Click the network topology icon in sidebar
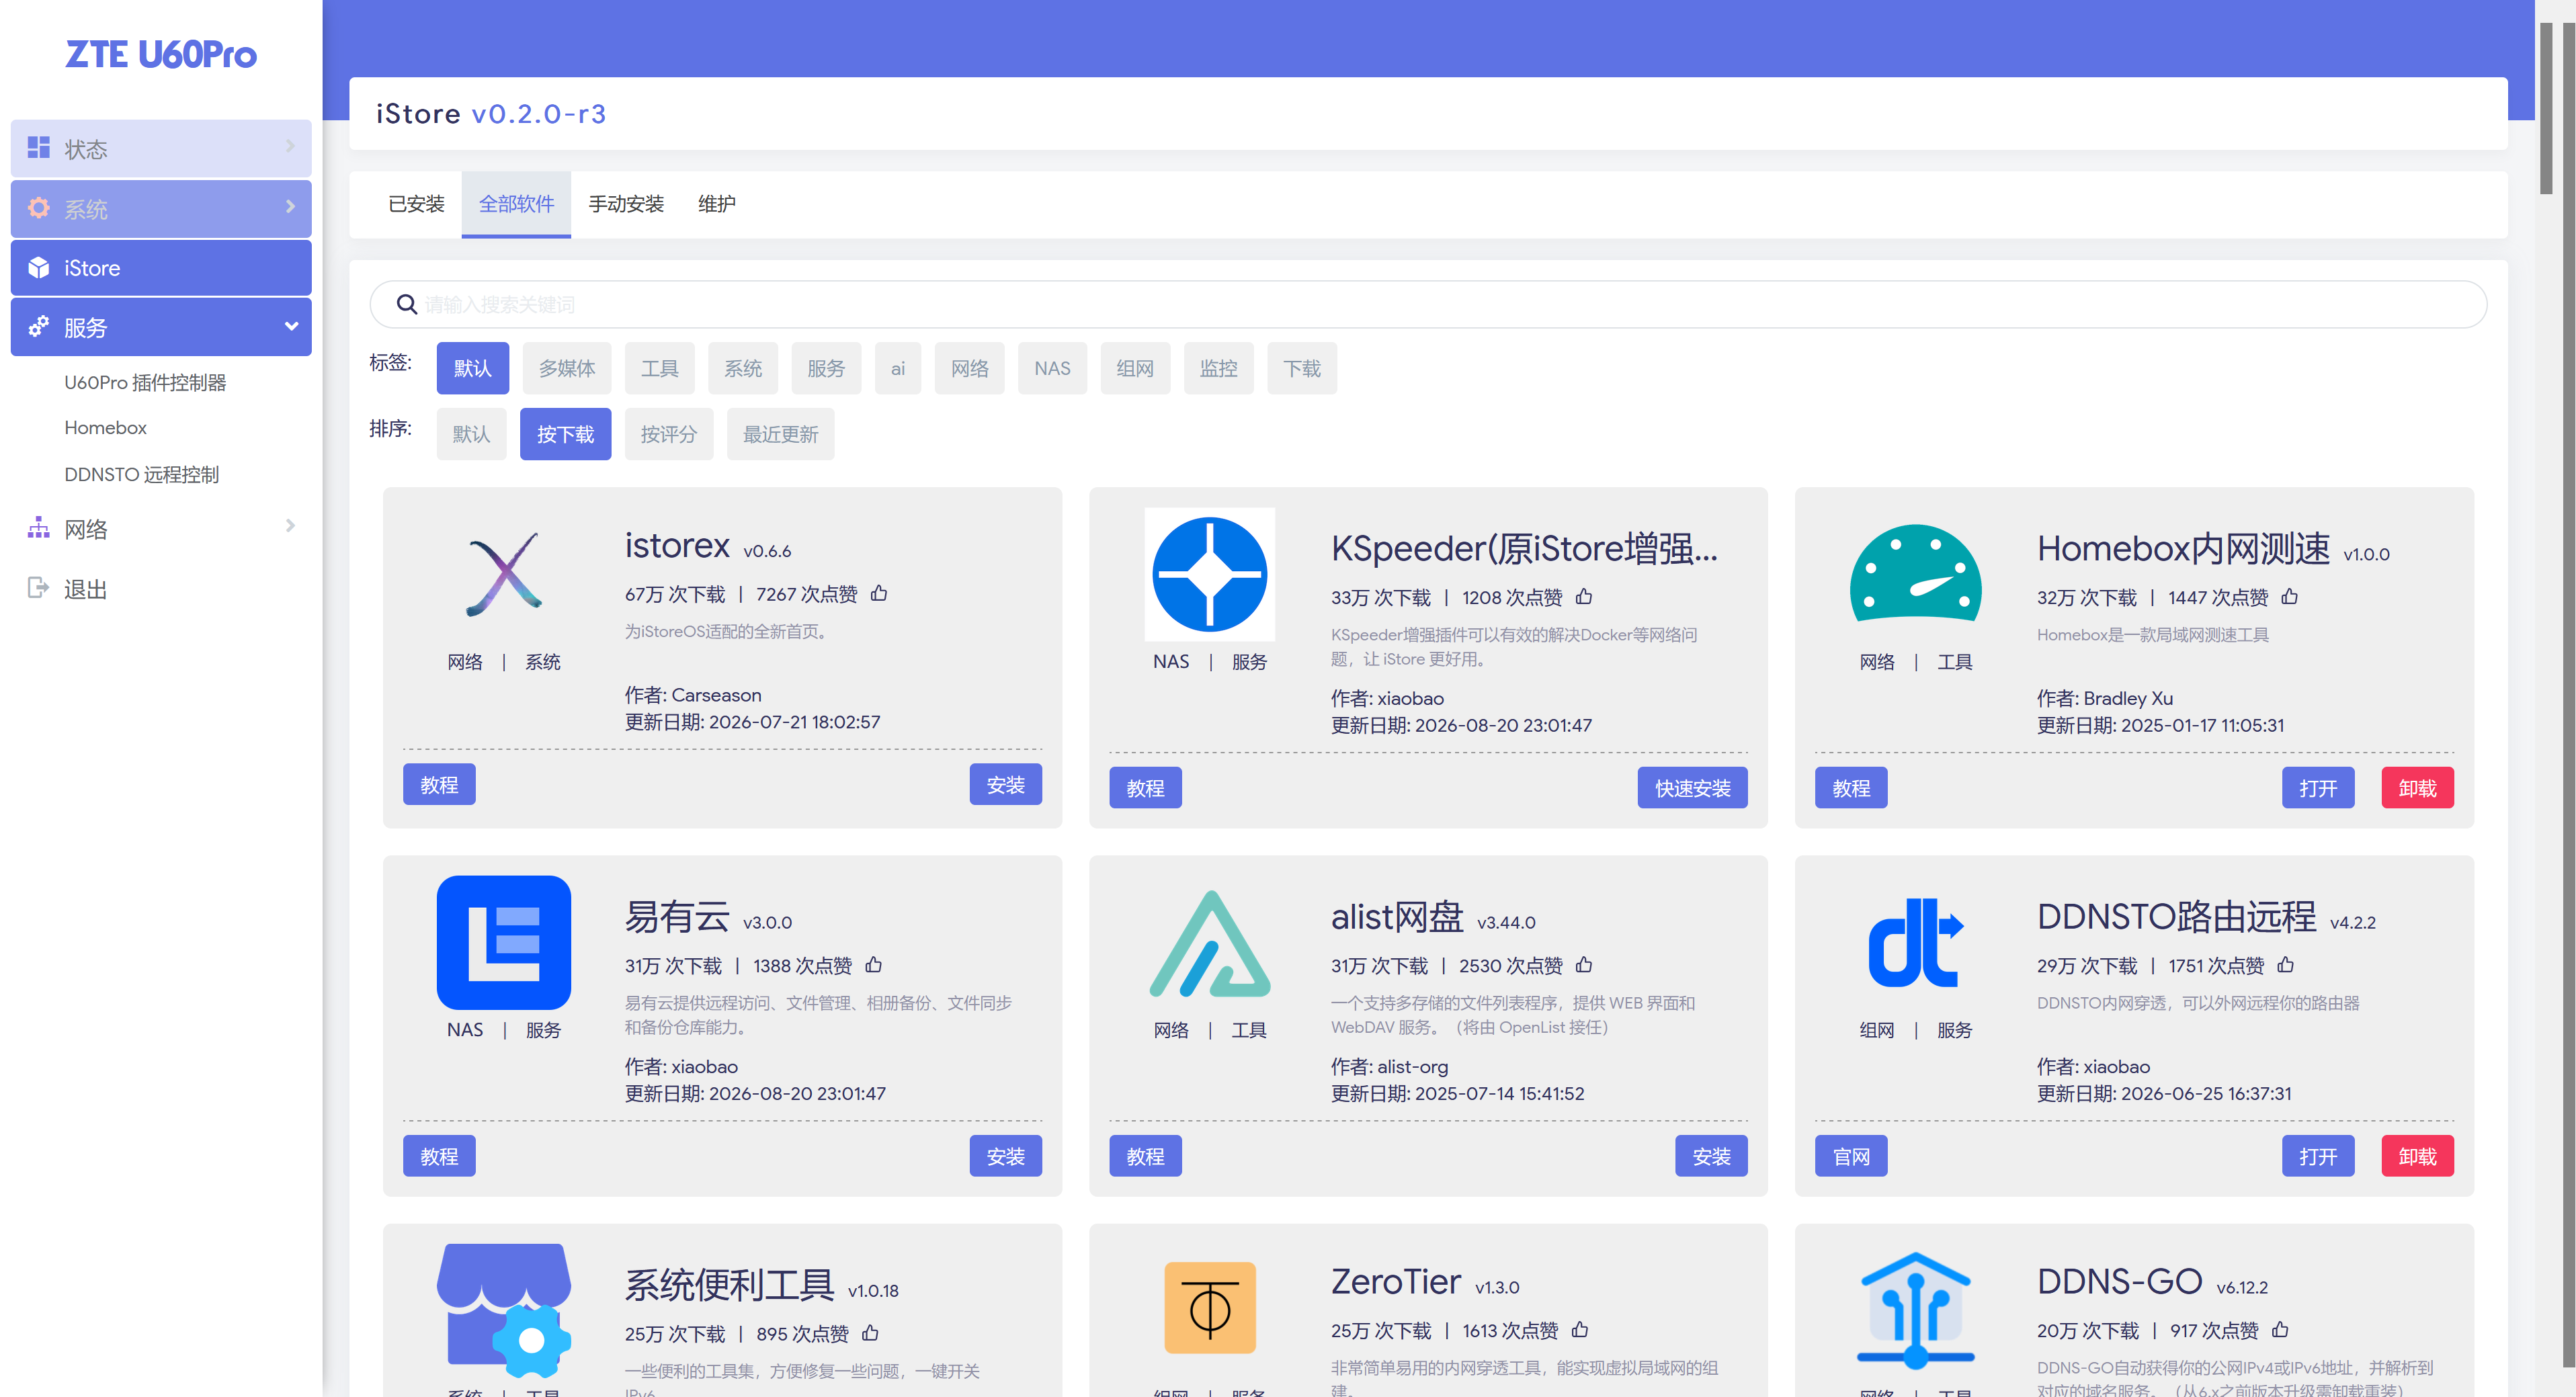Image resolution: width=2576 pixels, height=1397 pixels. point(38,528)
